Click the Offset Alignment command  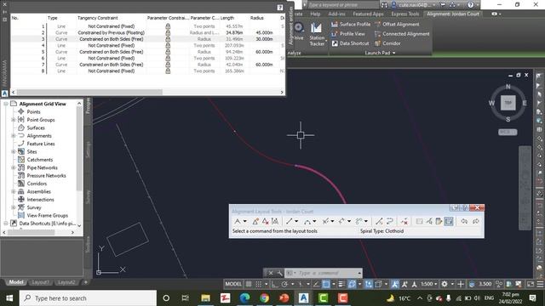(x=397, y=25)
